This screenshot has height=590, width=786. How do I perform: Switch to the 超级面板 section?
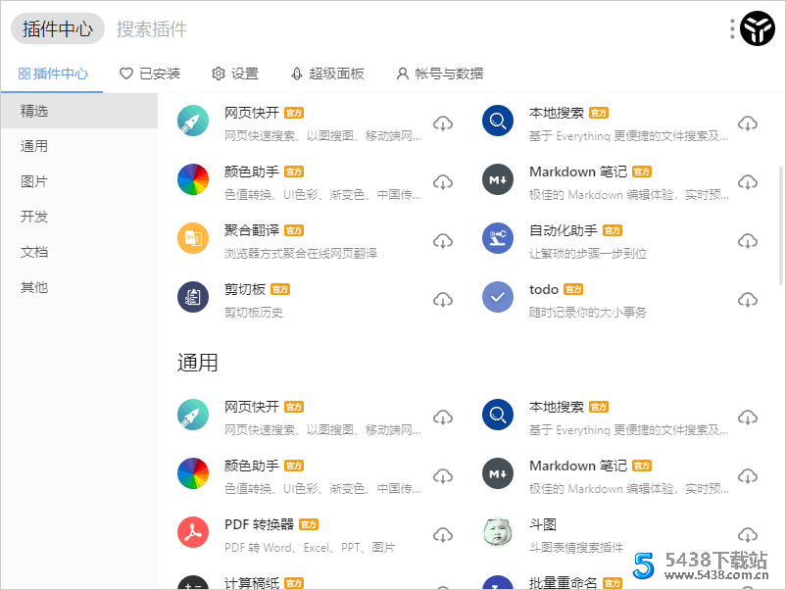pyautogui.click(x=327, y=74)
